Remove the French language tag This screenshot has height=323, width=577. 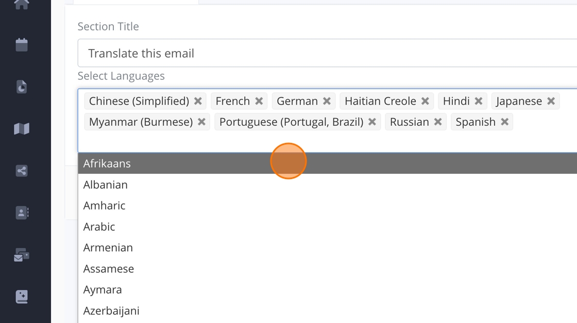point(259,101)
